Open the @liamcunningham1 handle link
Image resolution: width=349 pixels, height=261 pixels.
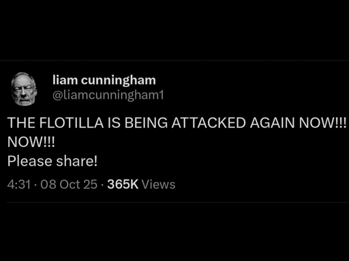(x=108, y=95)
